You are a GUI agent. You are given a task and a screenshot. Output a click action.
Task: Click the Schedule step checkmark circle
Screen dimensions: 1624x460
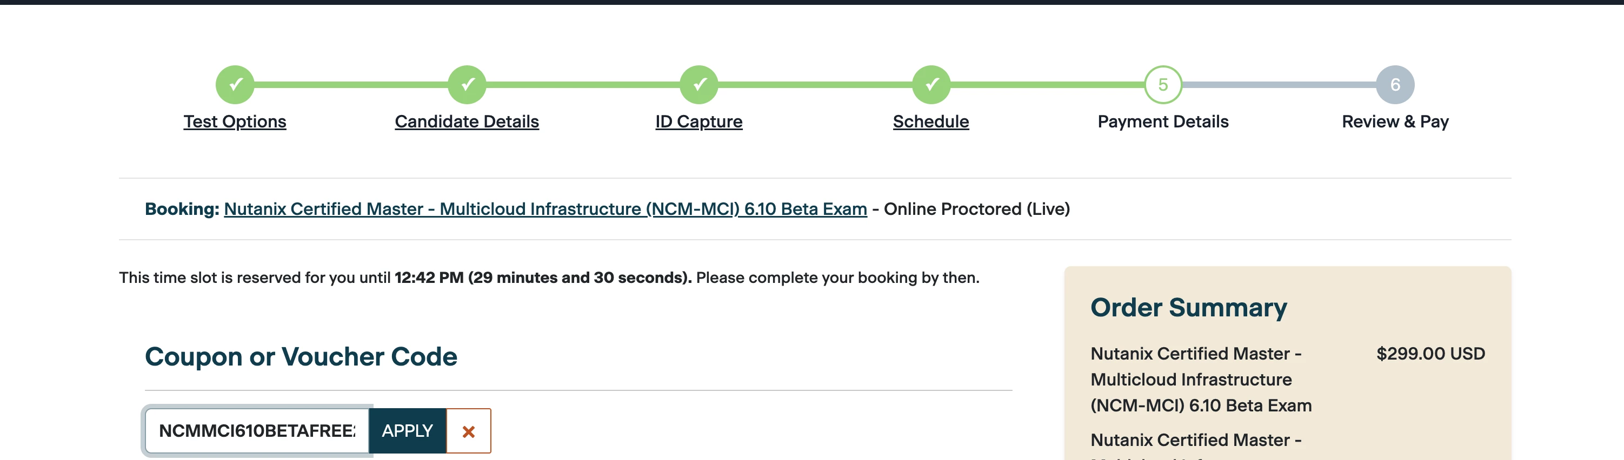(931, 84)
